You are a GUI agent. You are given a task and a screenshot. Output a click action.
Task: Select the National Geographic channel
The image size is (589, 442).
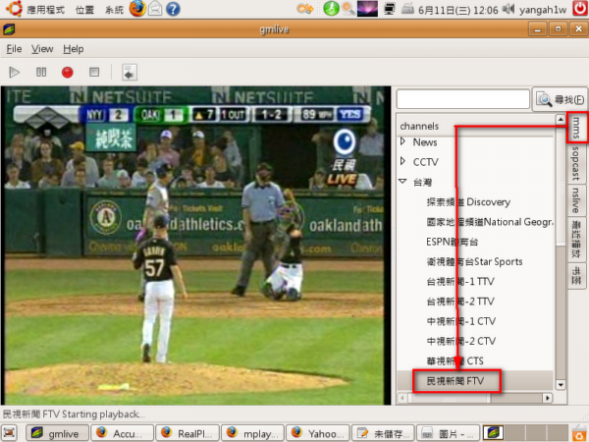coord(490,222)
